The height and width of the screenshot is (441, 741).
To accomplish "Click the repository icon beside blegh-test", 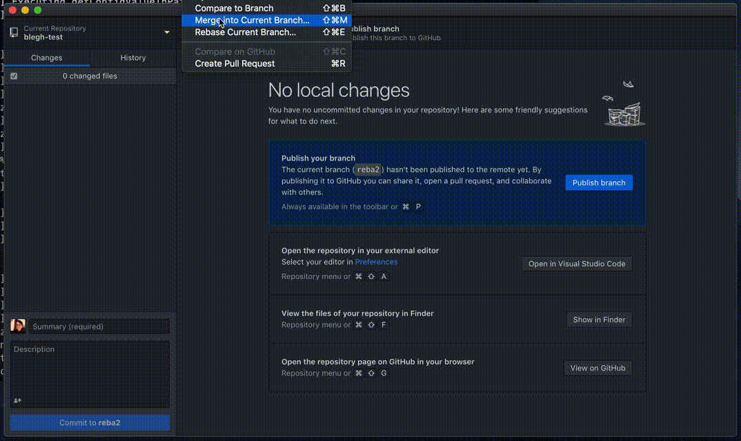I will [x=14, y=32].
